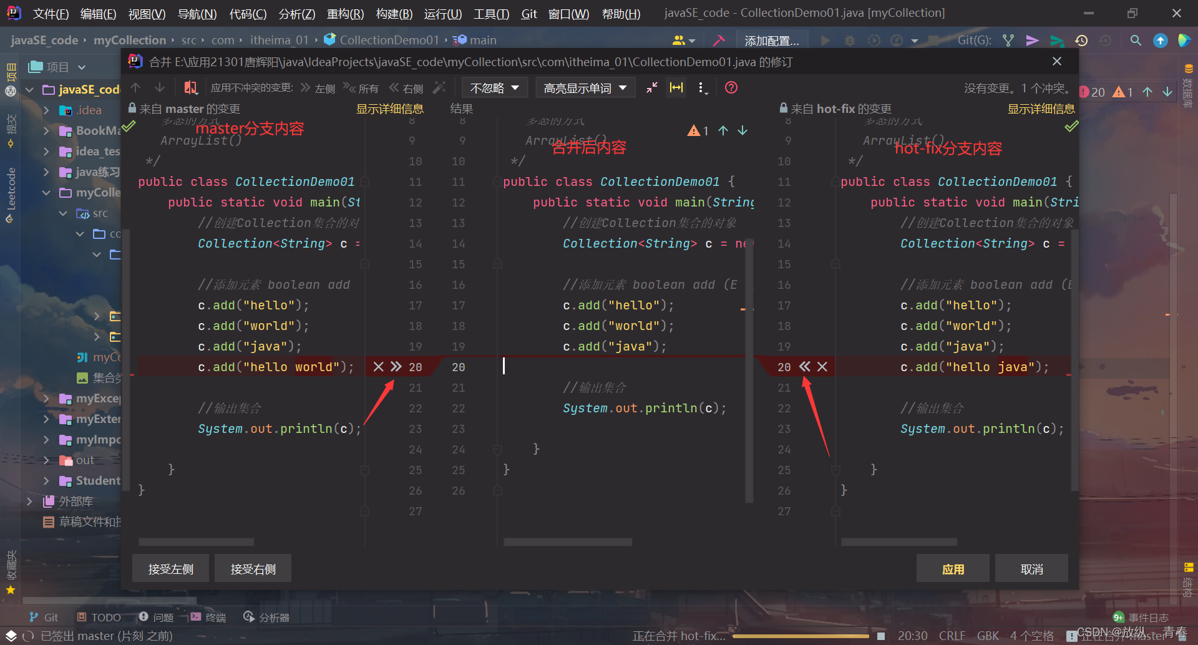Viewport: 1198px width, 645px height.
Task: Resolve simple conflicts with the magic wand
Action: click(x=440, y=88)
